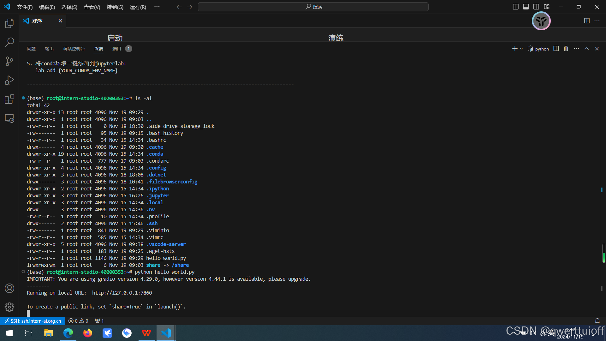606x341 pixels.
Task: Expand hidden menu items with ellipsis
Action: coord(157,7)
